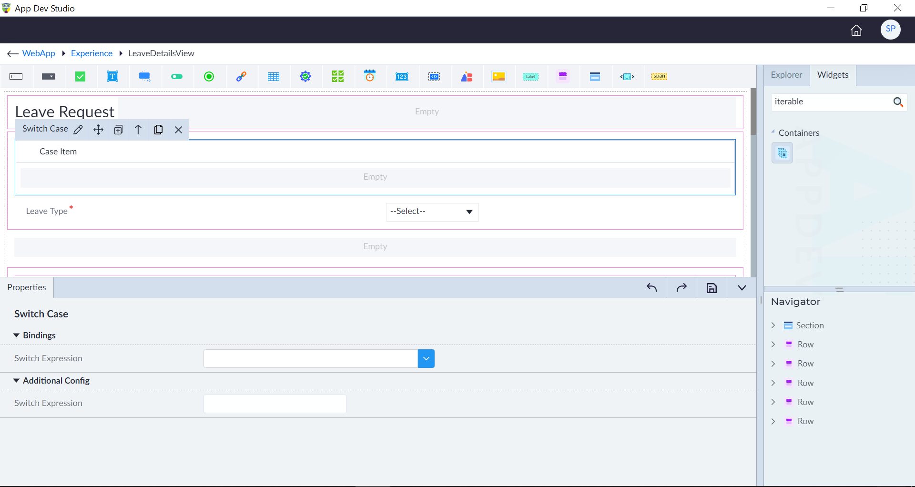This screenshot has width=915, height=487.
Task: Collapse the Properties panel
Action: coord(742,288)
